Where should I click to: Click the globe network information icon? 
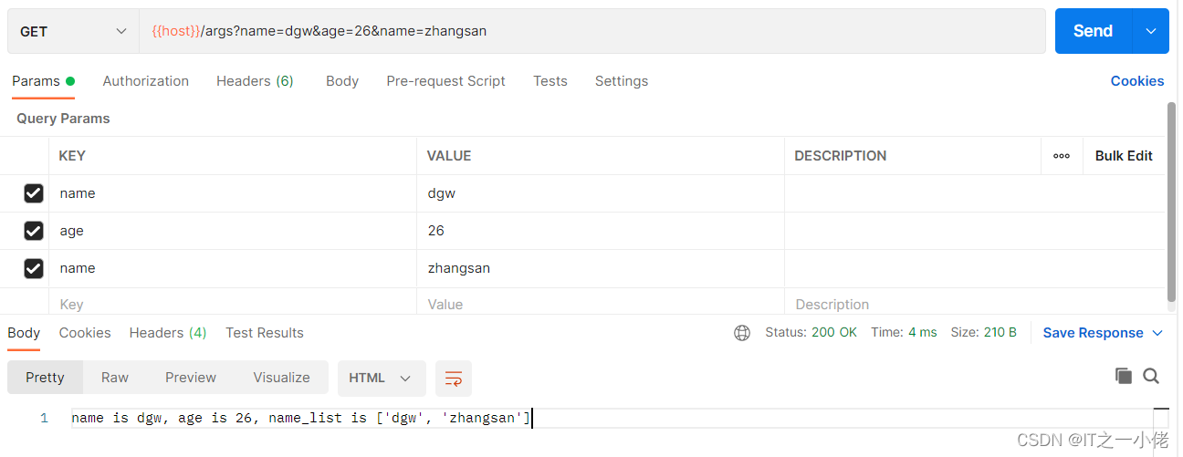tap(742, 333)
